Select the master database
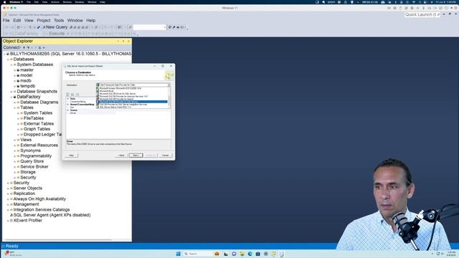Viewport: 459px width, 258px height. click(27, 70)
